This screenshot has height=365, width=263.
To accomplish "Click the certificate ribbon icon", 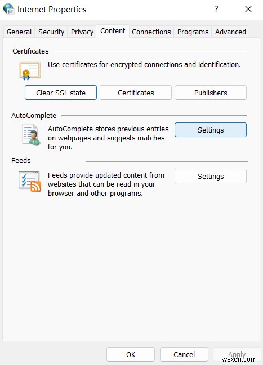I will tap(30, 71).
